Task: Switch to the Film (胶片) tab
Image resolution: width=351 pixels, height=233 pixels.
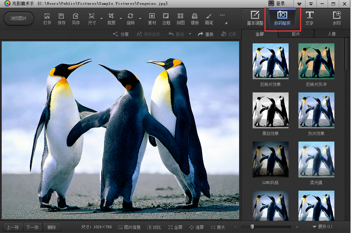Action: pyautogui.click(x=296, y=34)
